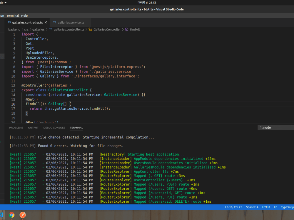
Task: Select backend in the breadcrumb
Action: [14, 29]
